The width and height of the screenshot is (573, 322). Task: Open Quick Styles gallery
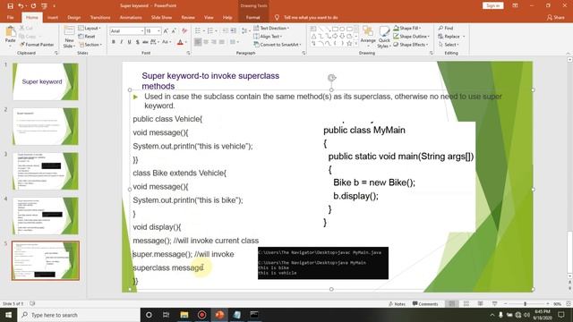[x=384, y=37]
